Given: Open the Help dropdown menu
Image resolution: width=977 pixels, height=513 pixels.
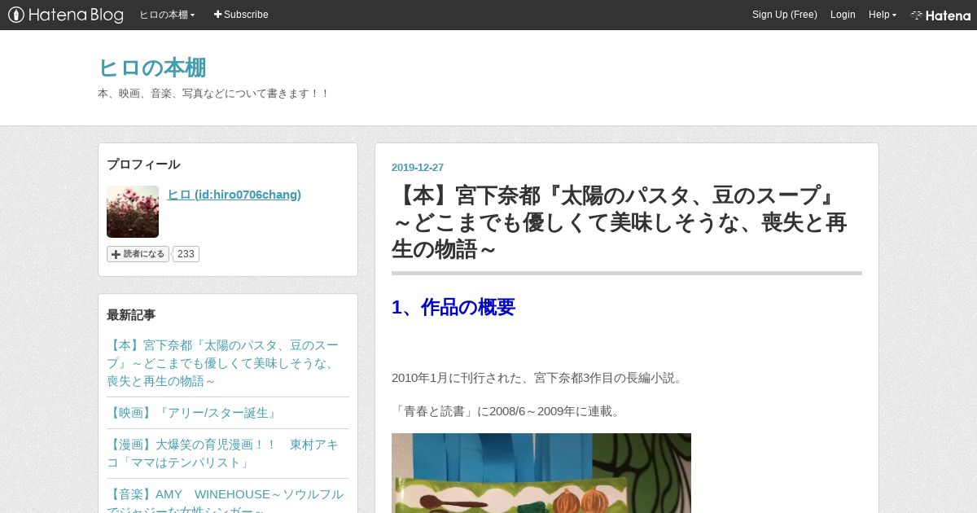Looking at the screenshot, I should pos(883,15).
